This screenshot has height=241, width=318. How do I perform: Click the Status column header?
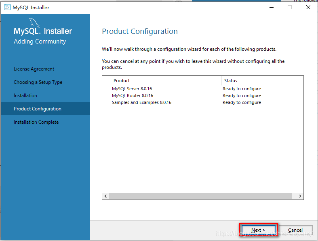tap(262, 81)
